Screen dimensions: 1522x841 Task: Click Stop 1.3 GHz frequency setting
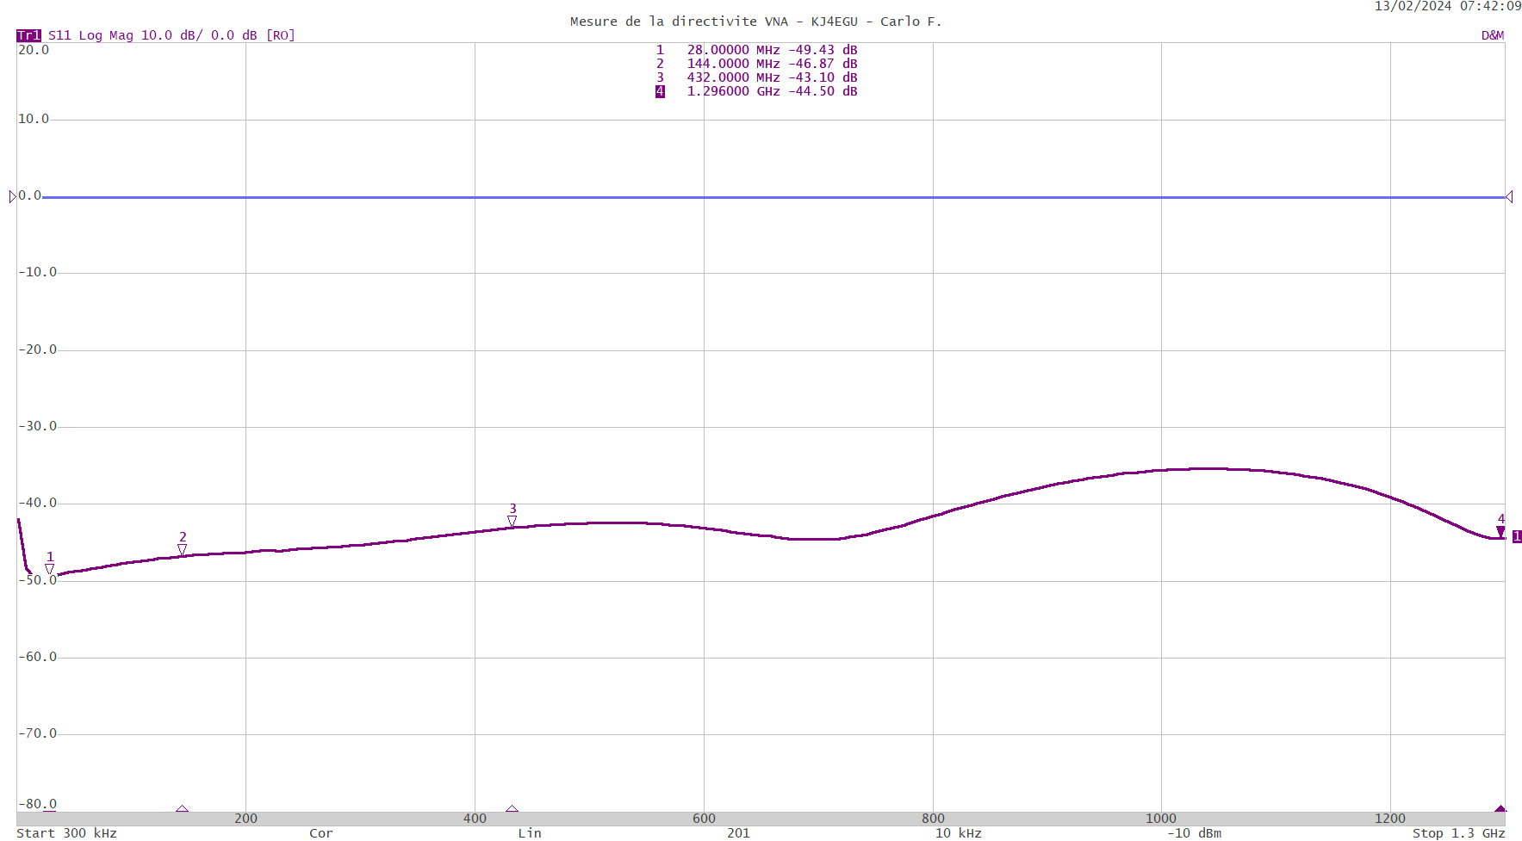click(x=1458, y=832)
